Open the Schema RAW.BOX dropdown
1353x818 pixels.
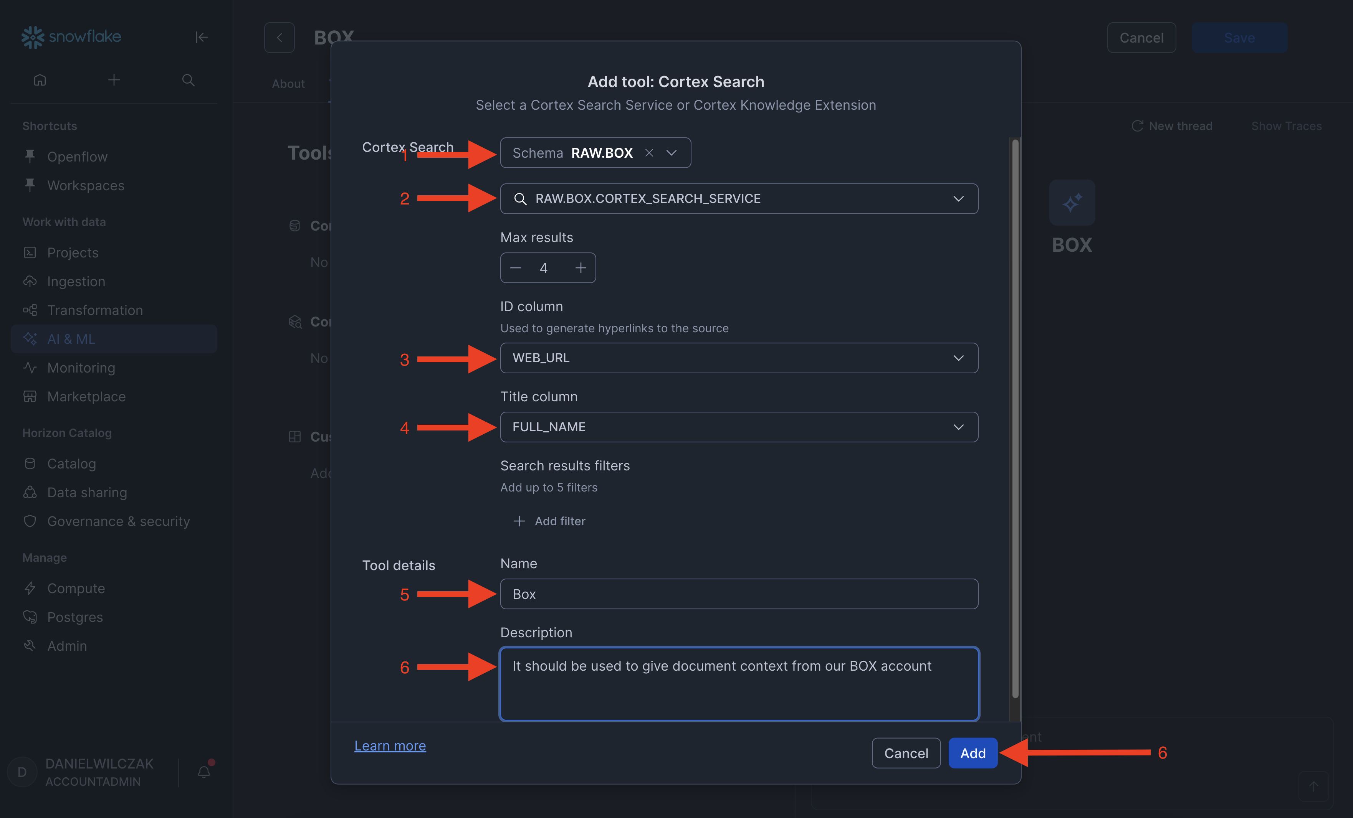671,153
